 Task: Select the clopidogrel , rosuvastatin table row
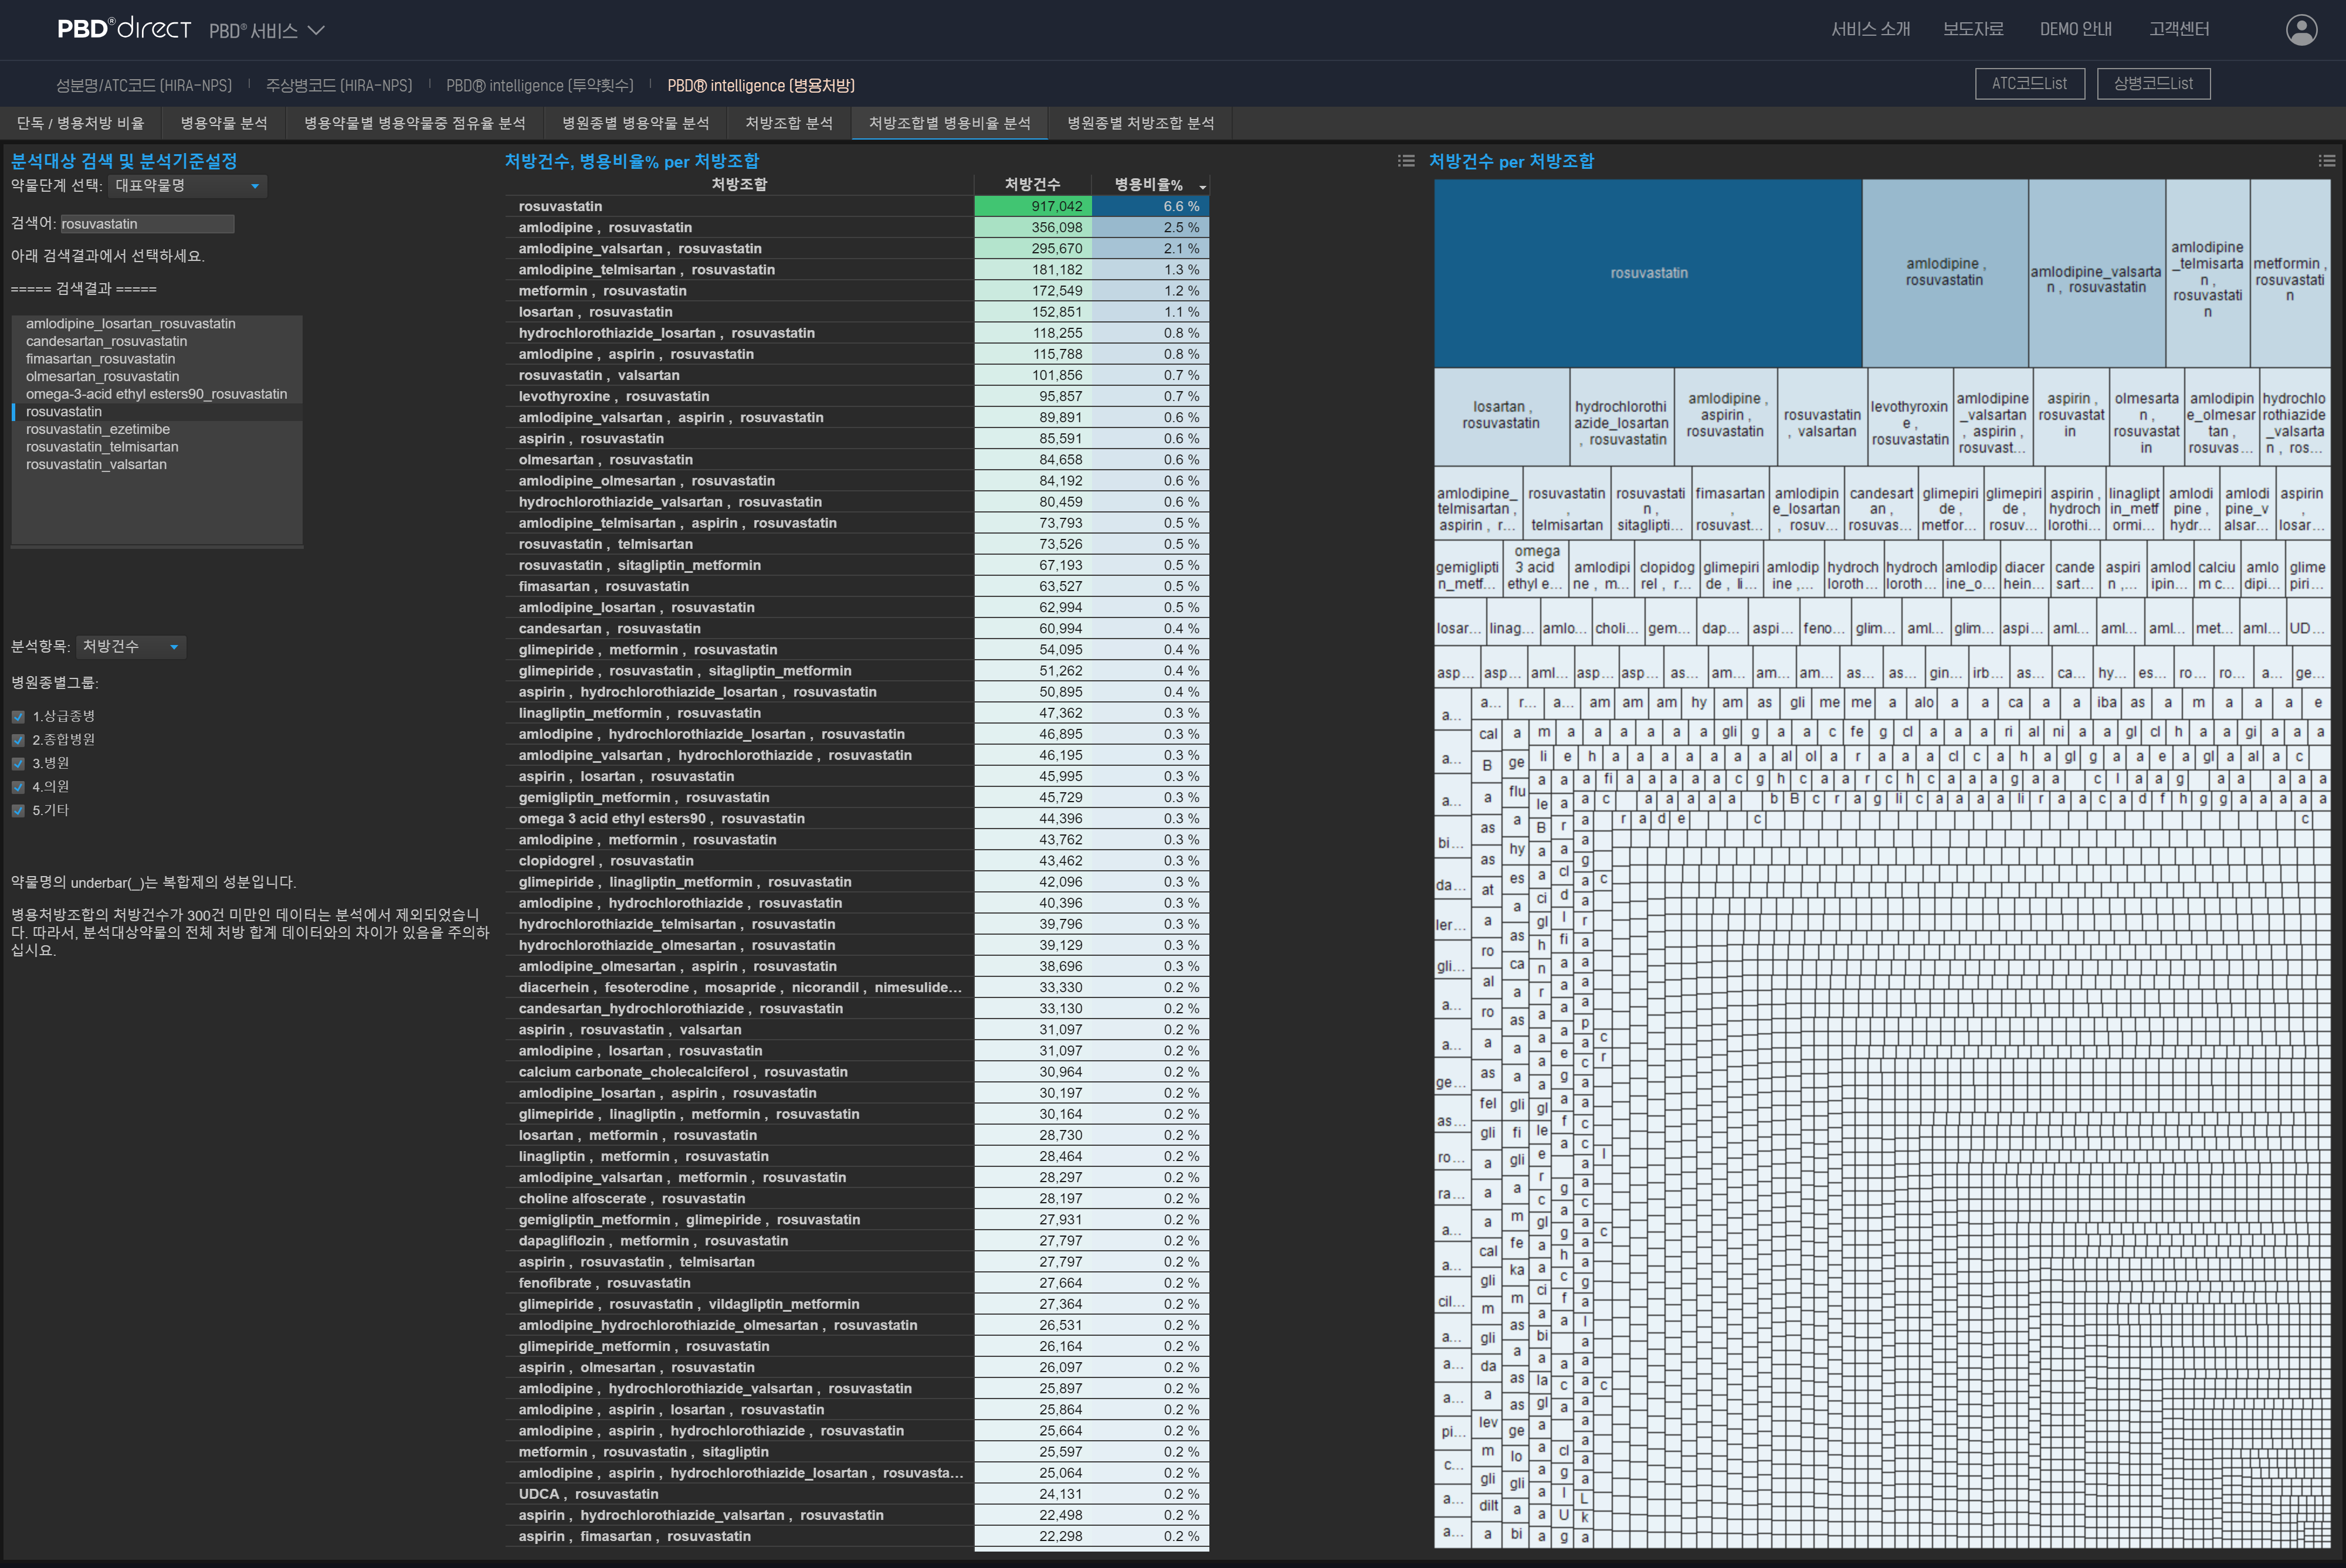pos(857,861)
